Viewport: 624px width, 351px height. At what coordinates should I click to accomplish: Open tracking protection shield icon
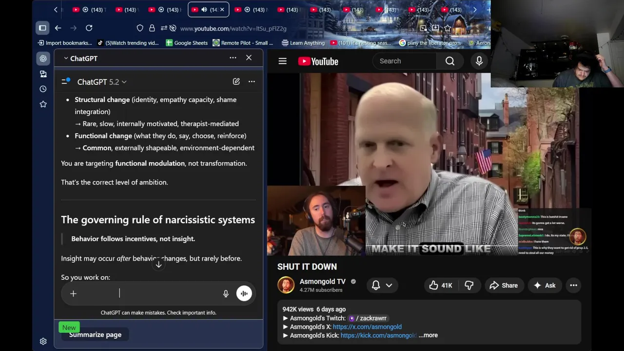tap(140, 28)
